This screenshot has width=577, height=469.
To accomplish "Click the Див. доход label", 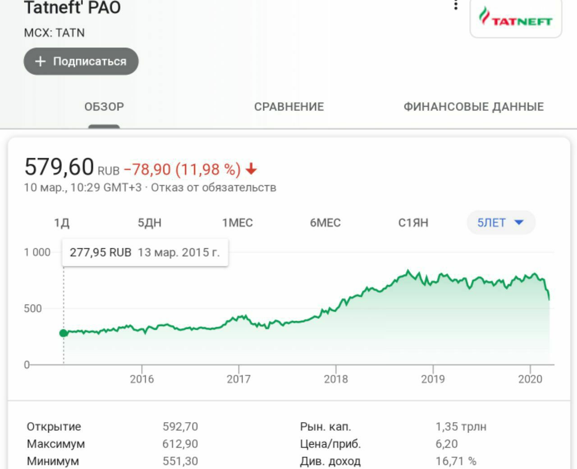I will pyautogui.click(x=330, y=461).
